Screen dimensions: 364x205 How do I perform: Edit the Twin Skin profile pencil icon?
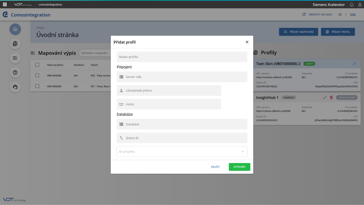354,64
